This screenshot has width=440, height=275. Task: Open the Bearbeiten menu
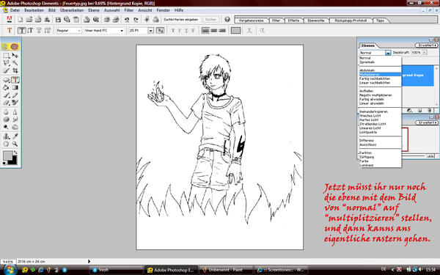pos(34,10)
